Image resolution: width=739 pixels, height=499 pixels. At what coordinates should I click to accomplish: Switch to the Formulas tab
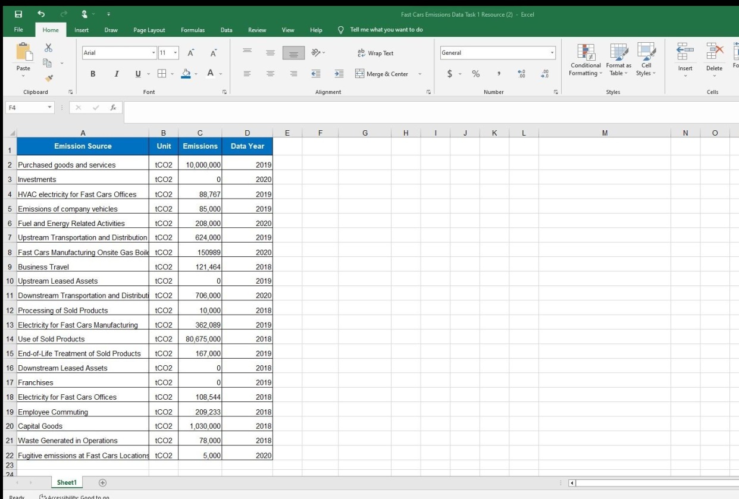pyautogui.click(x=193, y=30)
